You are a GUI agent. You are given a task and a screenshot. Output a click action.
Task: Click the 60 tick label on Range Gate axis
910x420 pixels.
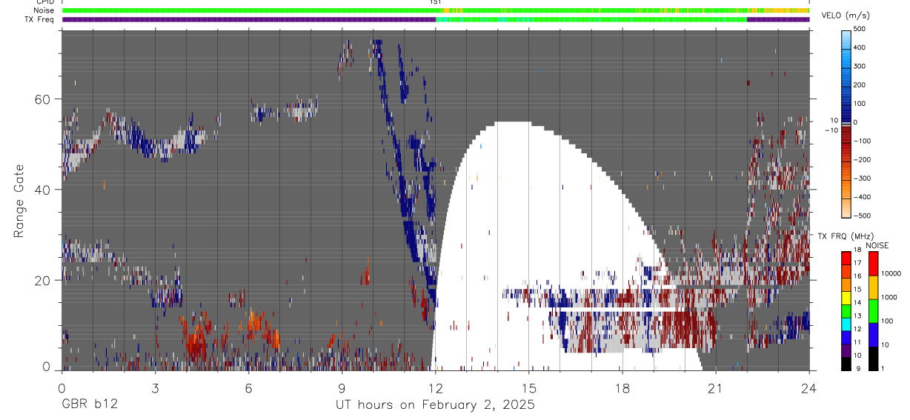(43, 99)
